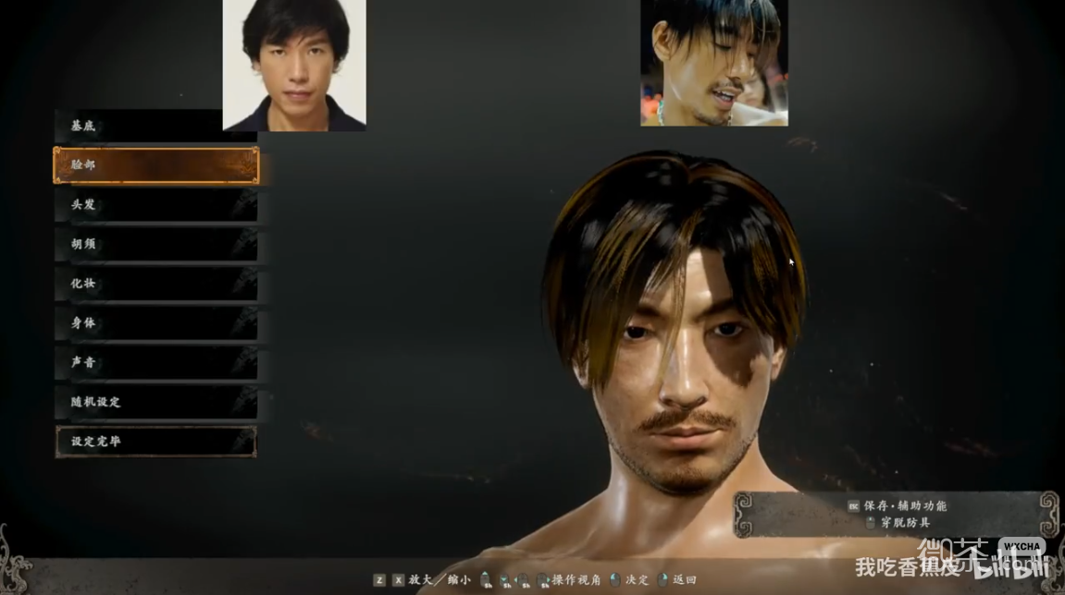
Task: Confirm with the 设定完毕 button
Action: click(x=155, y=442)
